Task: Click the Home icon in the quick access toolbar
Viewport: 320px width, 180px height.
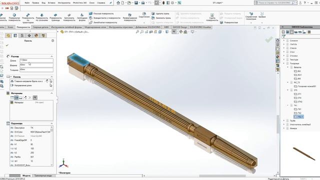Action: point(118,2)
